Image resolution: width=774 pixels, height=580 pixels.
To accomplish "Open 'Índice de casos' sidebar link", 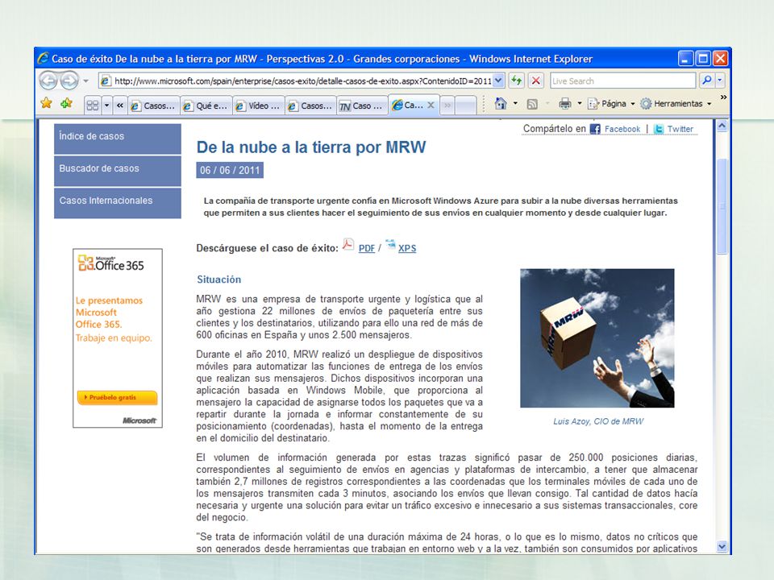I will (118, 139).
